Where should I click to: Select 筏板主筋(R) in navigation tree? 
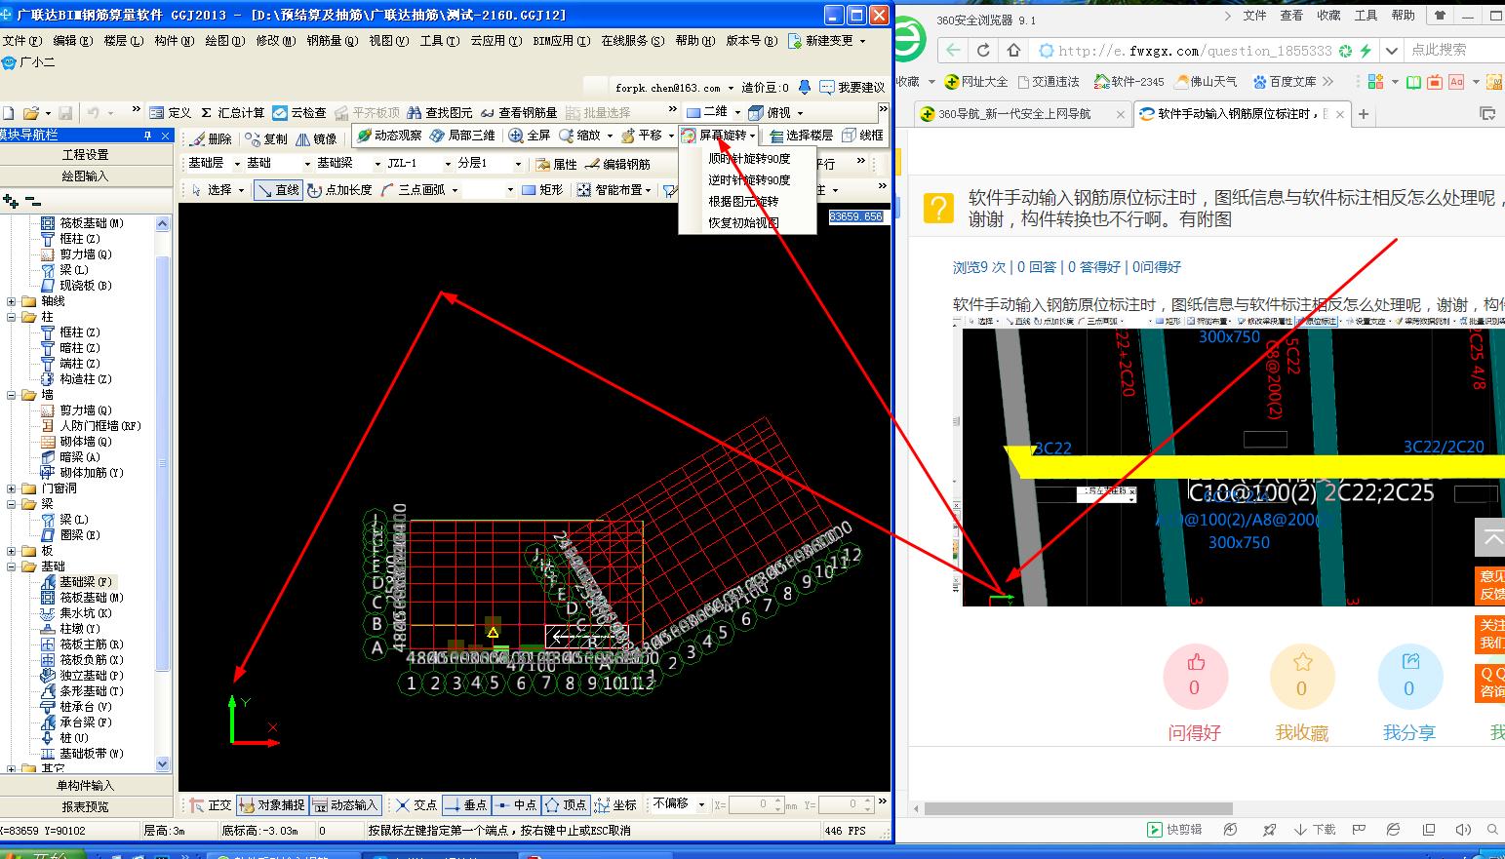pyautogui.click(x=91, y=644)
